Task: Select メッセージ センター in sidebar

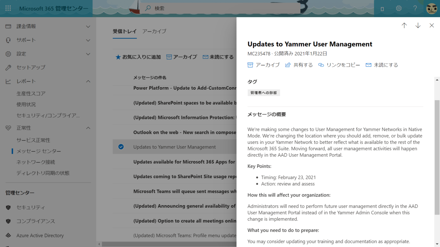Action: tap(39, 151)
